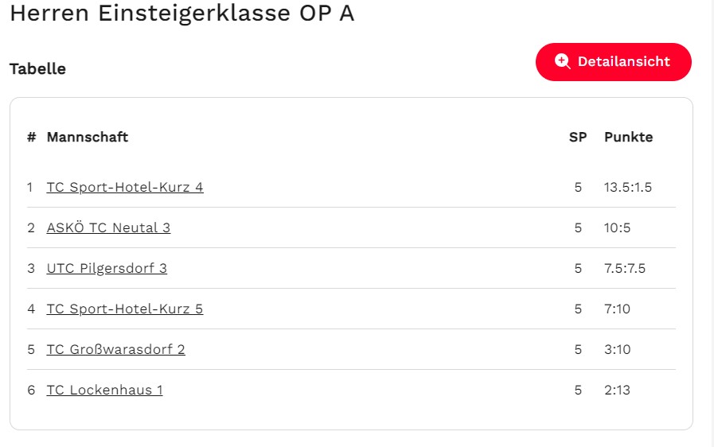Viewport: 714px width, 447px height.
Task: Select the 10:5 points value
Action: coord(617,227)
